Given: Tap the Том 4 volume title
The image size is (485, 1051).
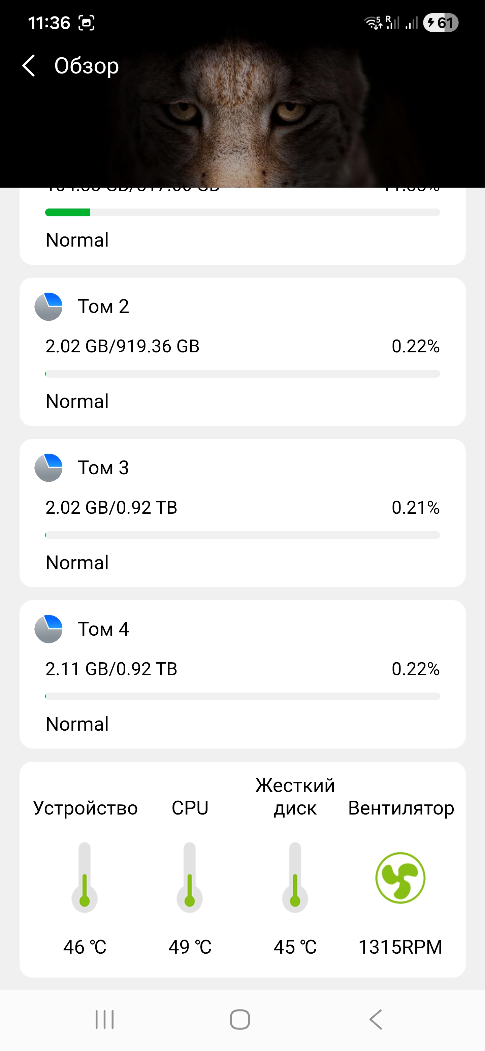Looking at the screenshot, I should [104, 629].
